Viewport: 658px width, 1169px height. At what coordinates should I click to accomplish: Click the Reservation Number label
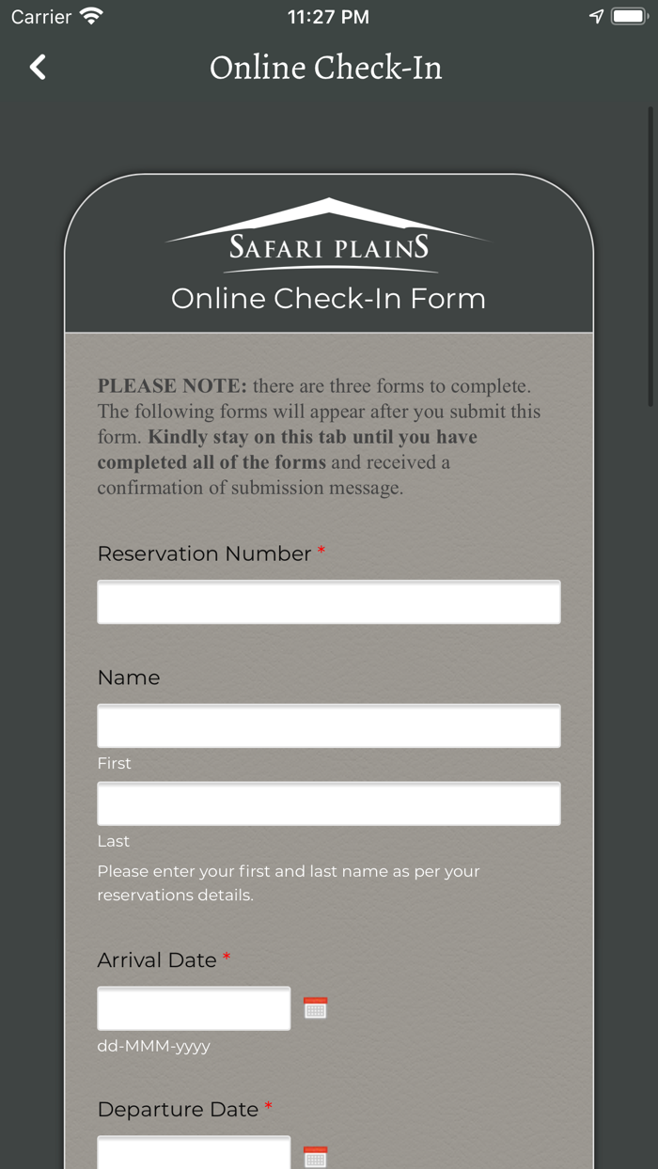204,553
